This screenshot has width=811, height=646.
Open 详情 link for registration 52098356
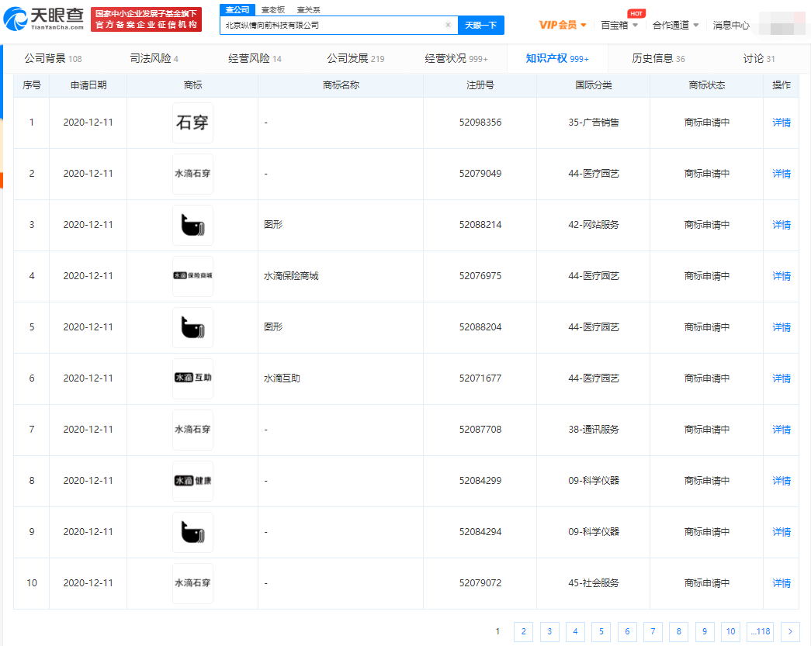pos(782,123)
